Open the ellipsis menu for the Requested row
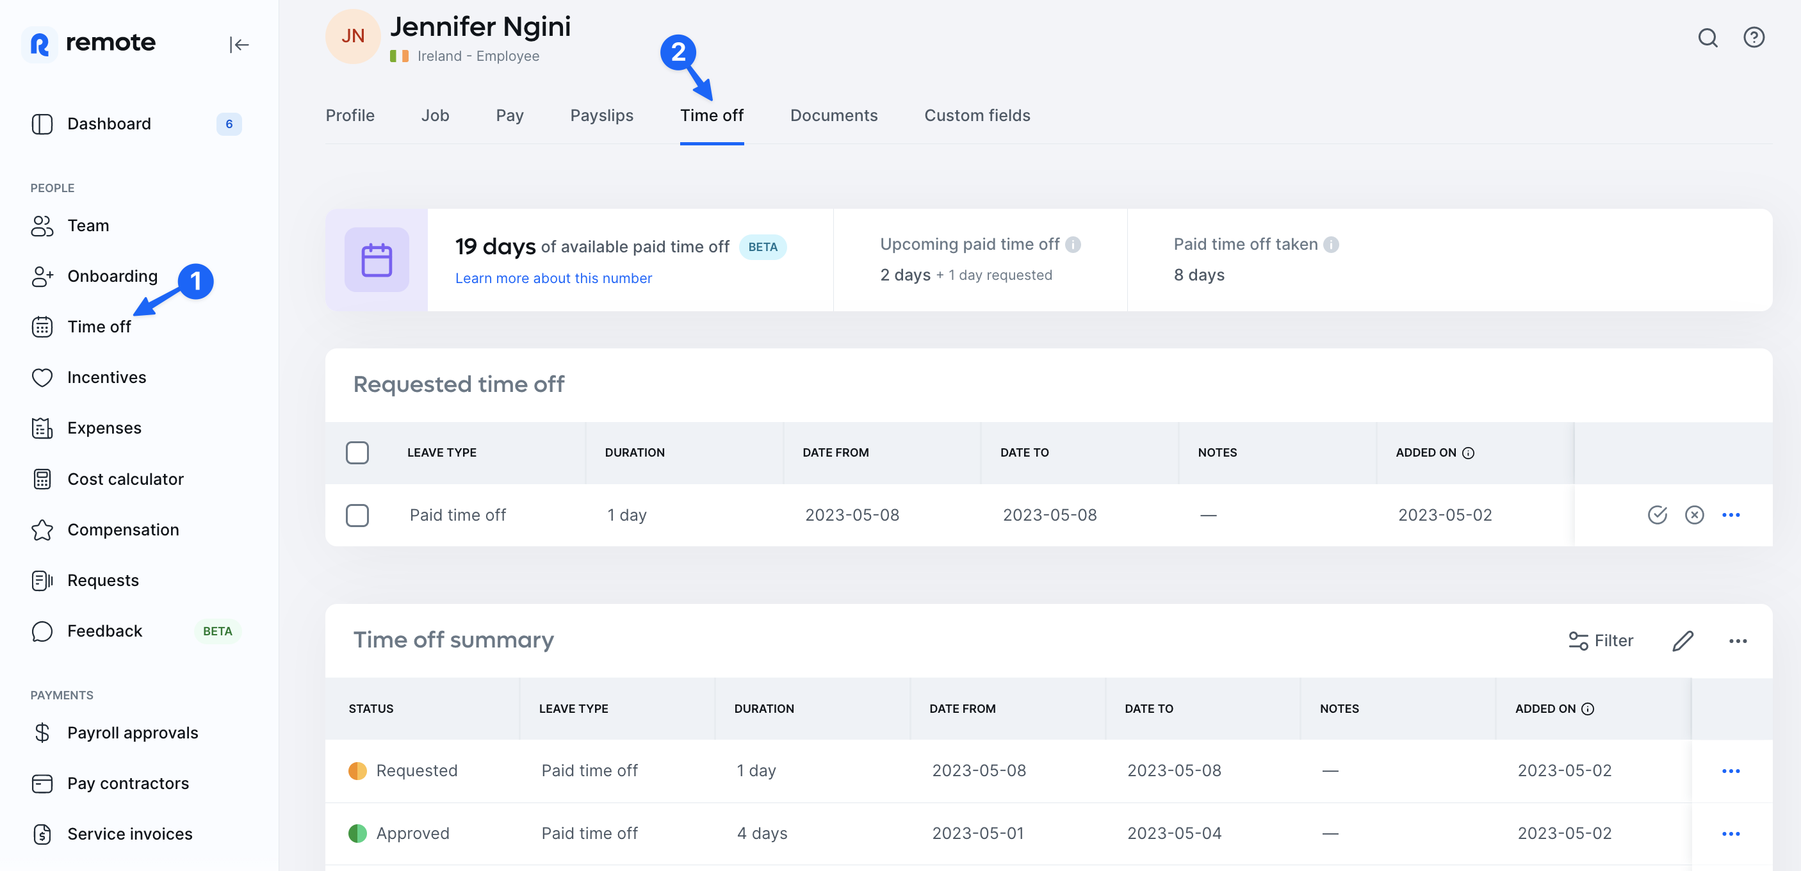This screenshot has height=871, width=1801. pos(1731,771)
